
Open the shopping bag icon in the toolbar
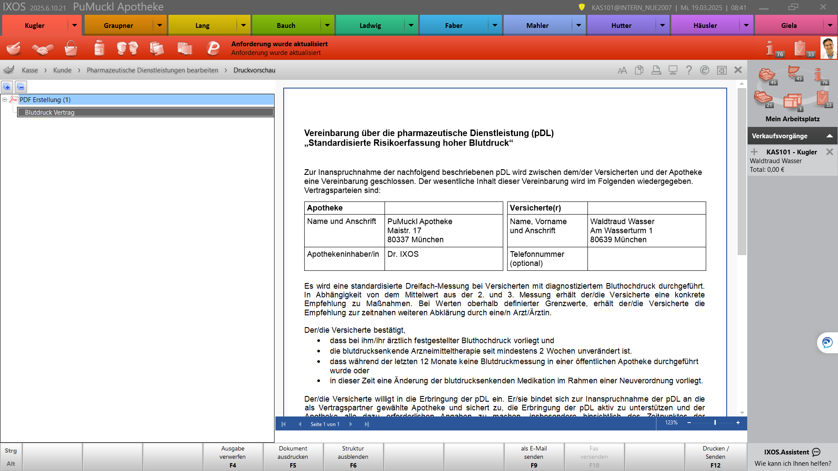coord(71,48)
